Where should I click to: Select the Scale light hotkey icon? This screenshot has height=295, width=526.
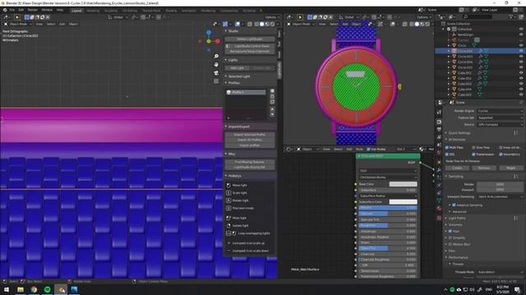point(228,193)
